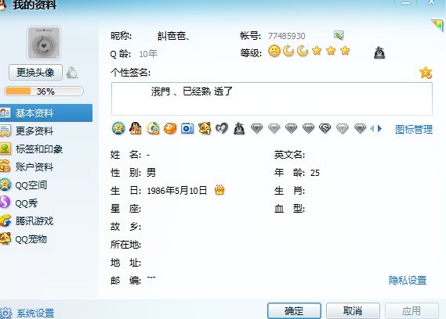446x319 pixels.
Task: Click the blue camera album icon
Action: (x=187, y=128)
